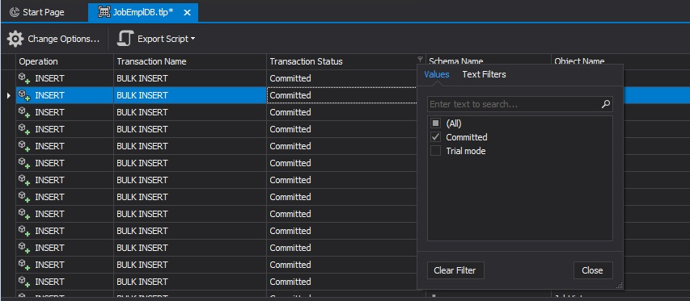The width and height of the screenshot is (690, 301).
Task: Click the Clear Filter button
Action: (x=455, y=270)
